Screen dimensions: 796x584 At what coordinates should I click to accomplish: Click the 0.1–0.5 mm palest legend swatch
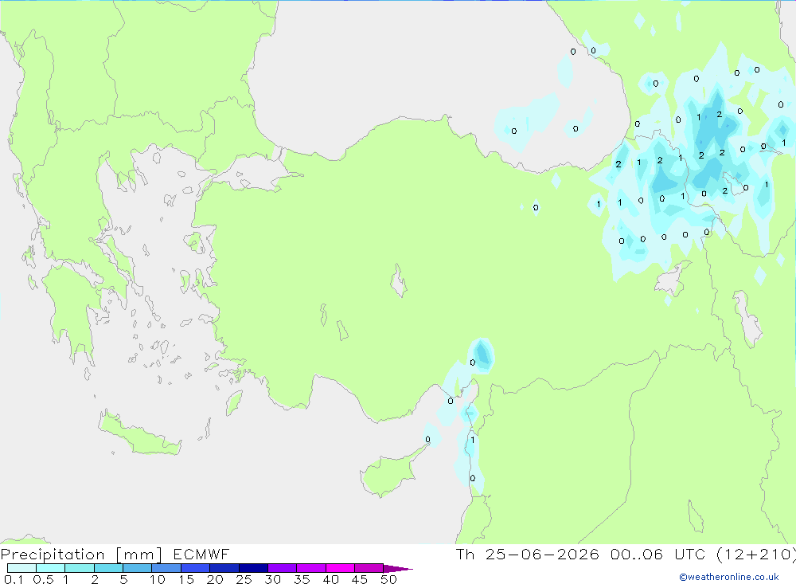pyautogui.click(x=21, y=568)
